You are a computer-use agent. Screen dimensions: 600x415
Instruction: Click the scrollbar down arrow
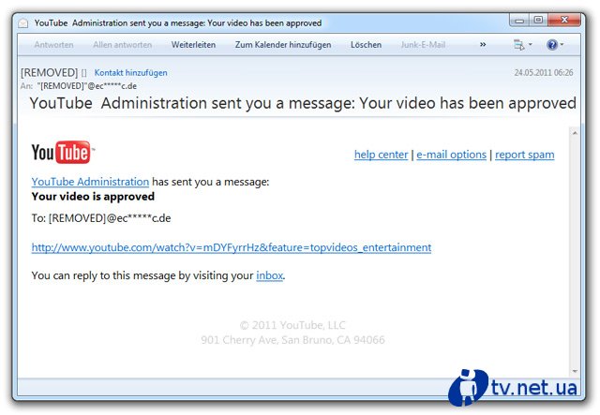[575, 371]
